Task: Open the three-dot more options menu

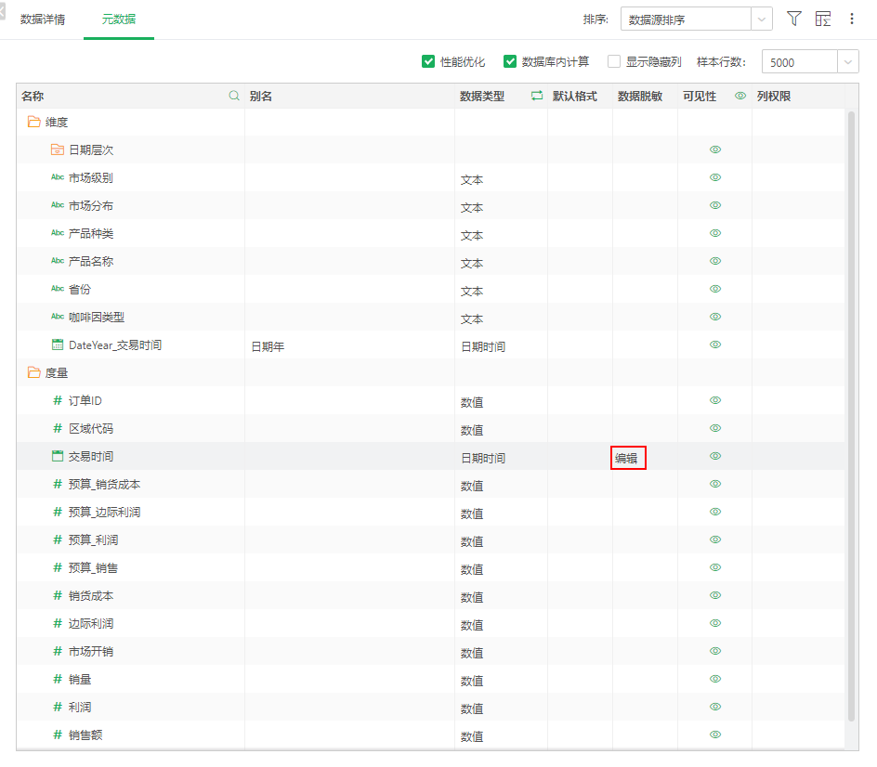Action: (852, 18)
